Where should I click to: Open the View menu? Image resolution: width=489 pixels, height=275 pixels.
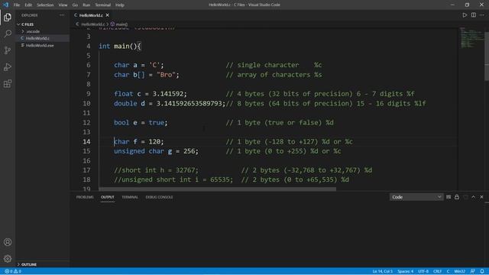coord(63,5)
